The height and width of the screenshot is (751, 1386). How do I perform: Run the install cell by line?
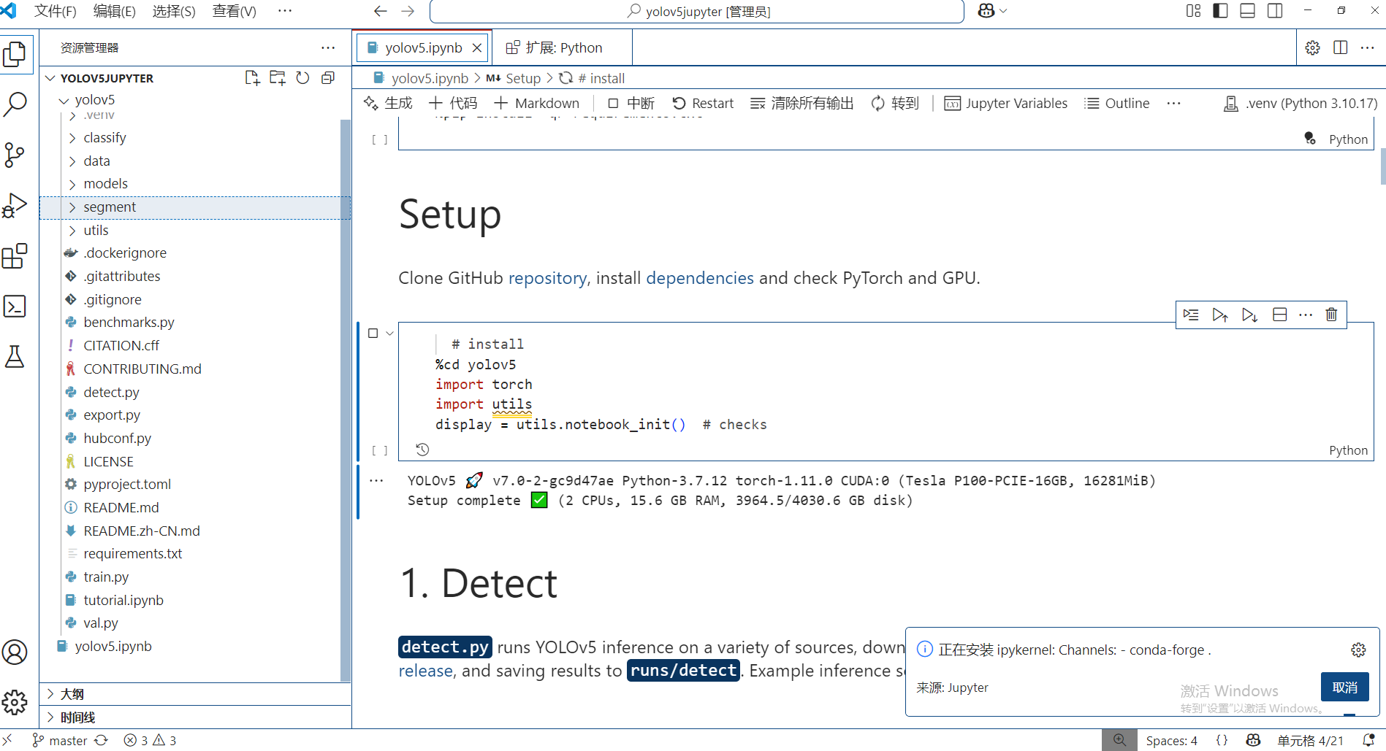point(1191,315)
